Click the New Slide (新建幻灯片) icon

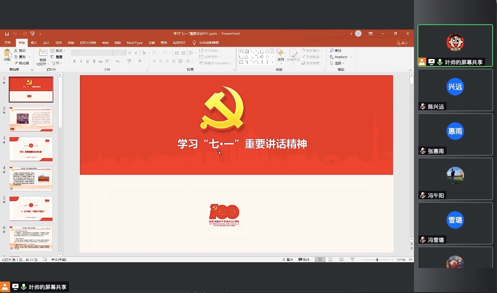point(43,53)
